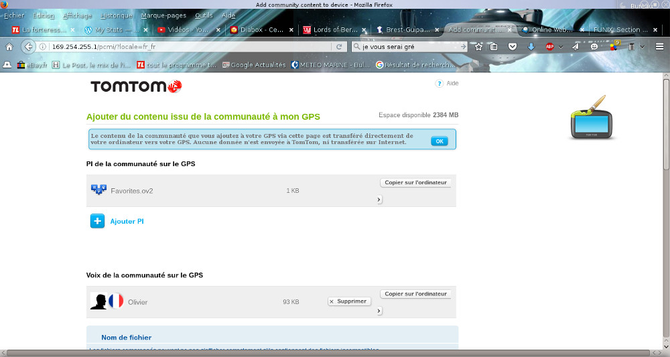
Task: Open the Aide help link
Action: 452,83
